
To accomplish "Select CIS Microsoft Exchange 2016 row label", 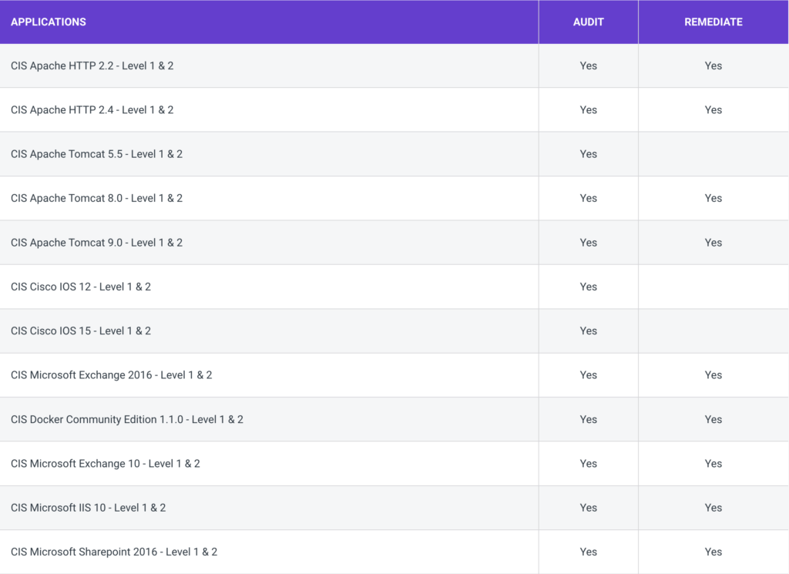I will [x=111, y=375].
